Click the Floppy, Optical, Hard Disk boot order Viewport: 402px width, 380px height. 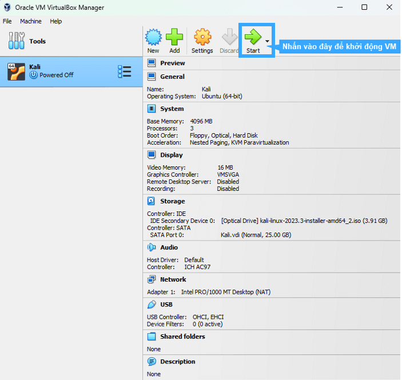tap(224, 135)
